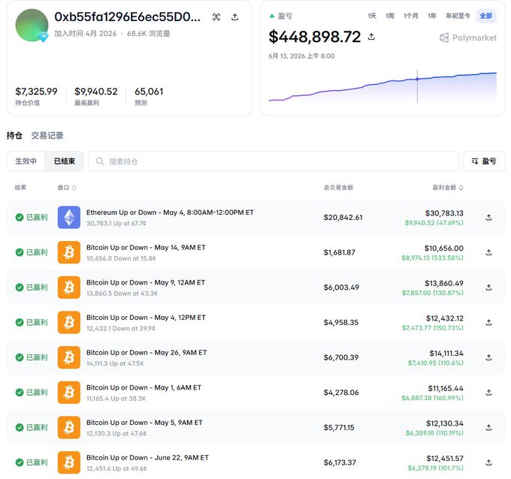
Task: Share the Bitcoin May 14, 9AM position
Action: coord(488,252)
